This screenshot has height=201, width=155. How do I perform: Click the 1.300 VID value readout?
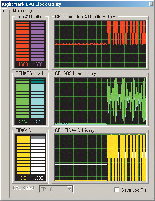[x=38, y=178]
